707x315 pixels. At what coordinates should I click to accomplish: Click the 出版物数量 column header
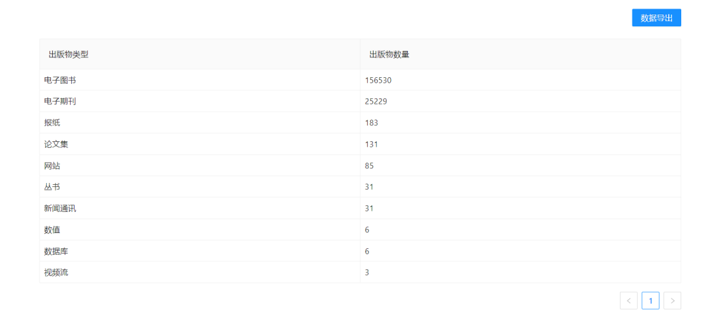(389, 54)
